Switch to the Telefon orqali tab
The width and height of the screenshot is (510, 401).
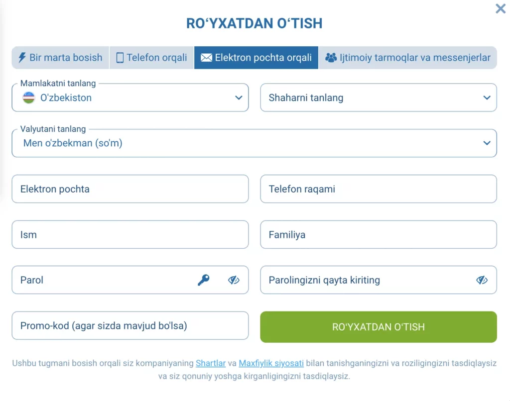(151, 57)
